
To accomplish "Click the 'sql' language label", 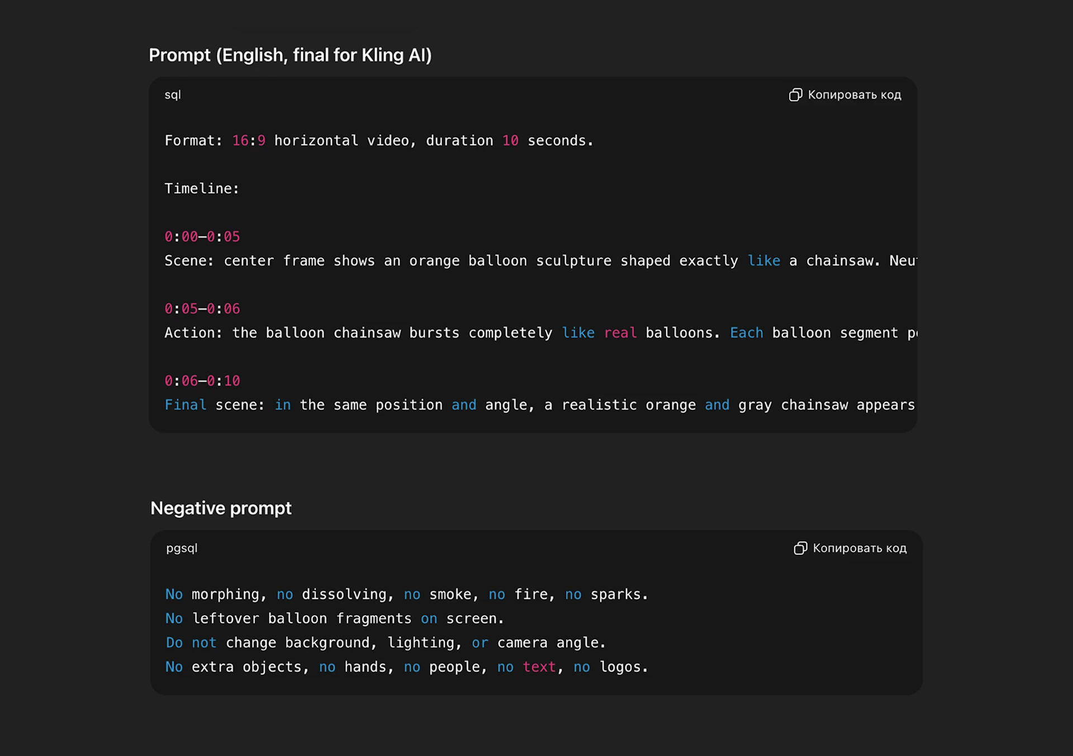I will [172, 95].
